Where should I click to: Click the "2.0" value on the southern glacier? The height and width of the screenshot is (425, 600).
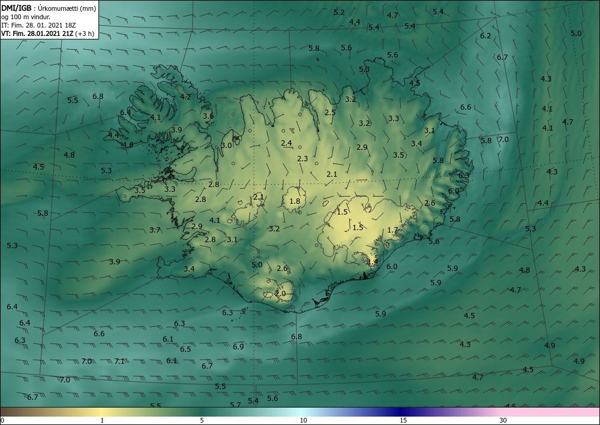[280, 294]
